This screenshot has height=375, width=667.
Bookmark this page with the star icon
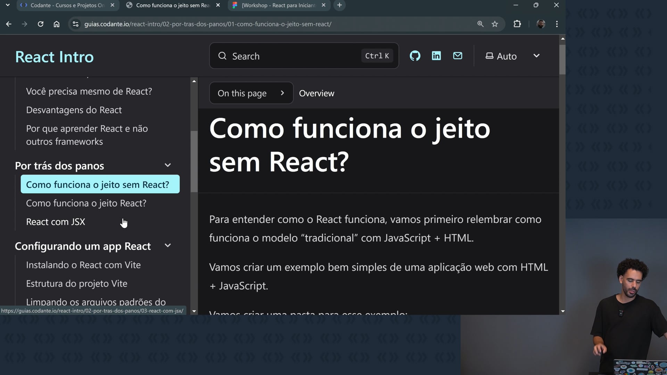point(495,24)
